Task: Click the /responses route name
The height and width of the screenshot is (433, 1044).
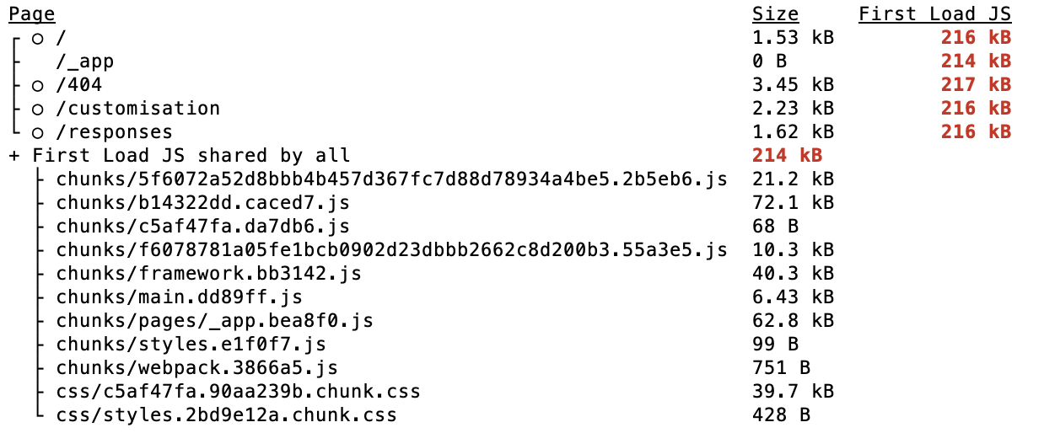Action: coord(114,132)
